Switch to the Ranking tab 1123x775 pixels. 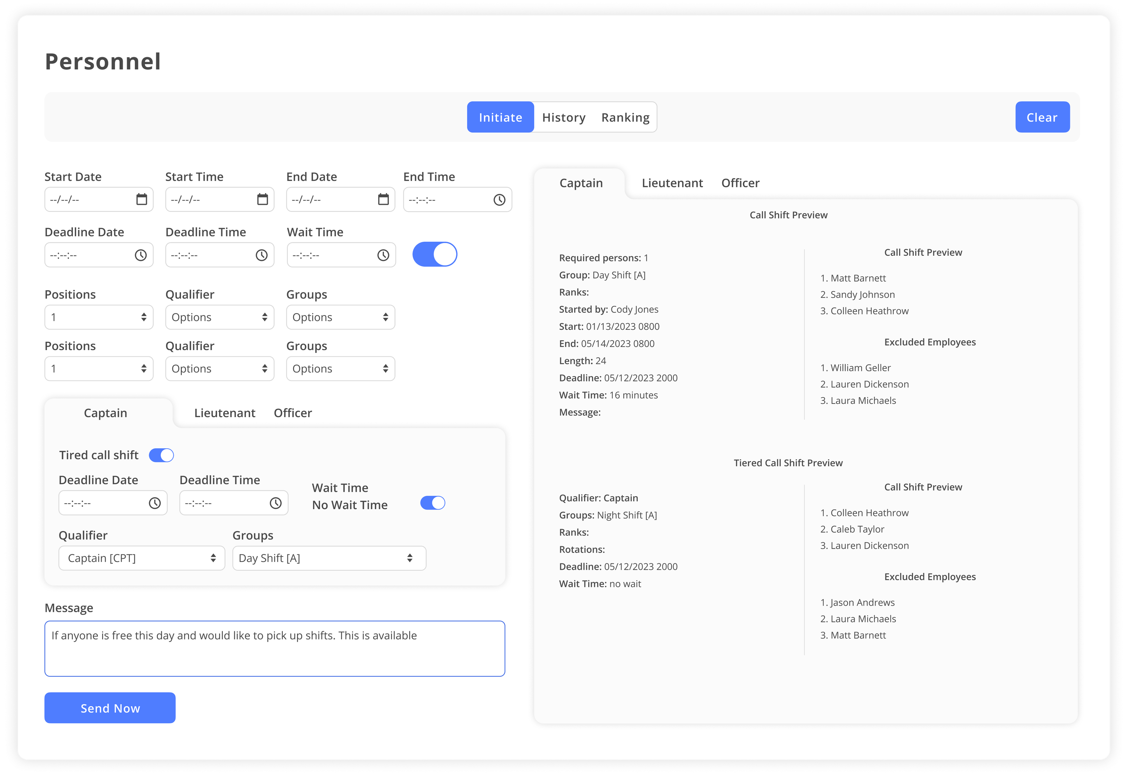(x=625, y=117)
